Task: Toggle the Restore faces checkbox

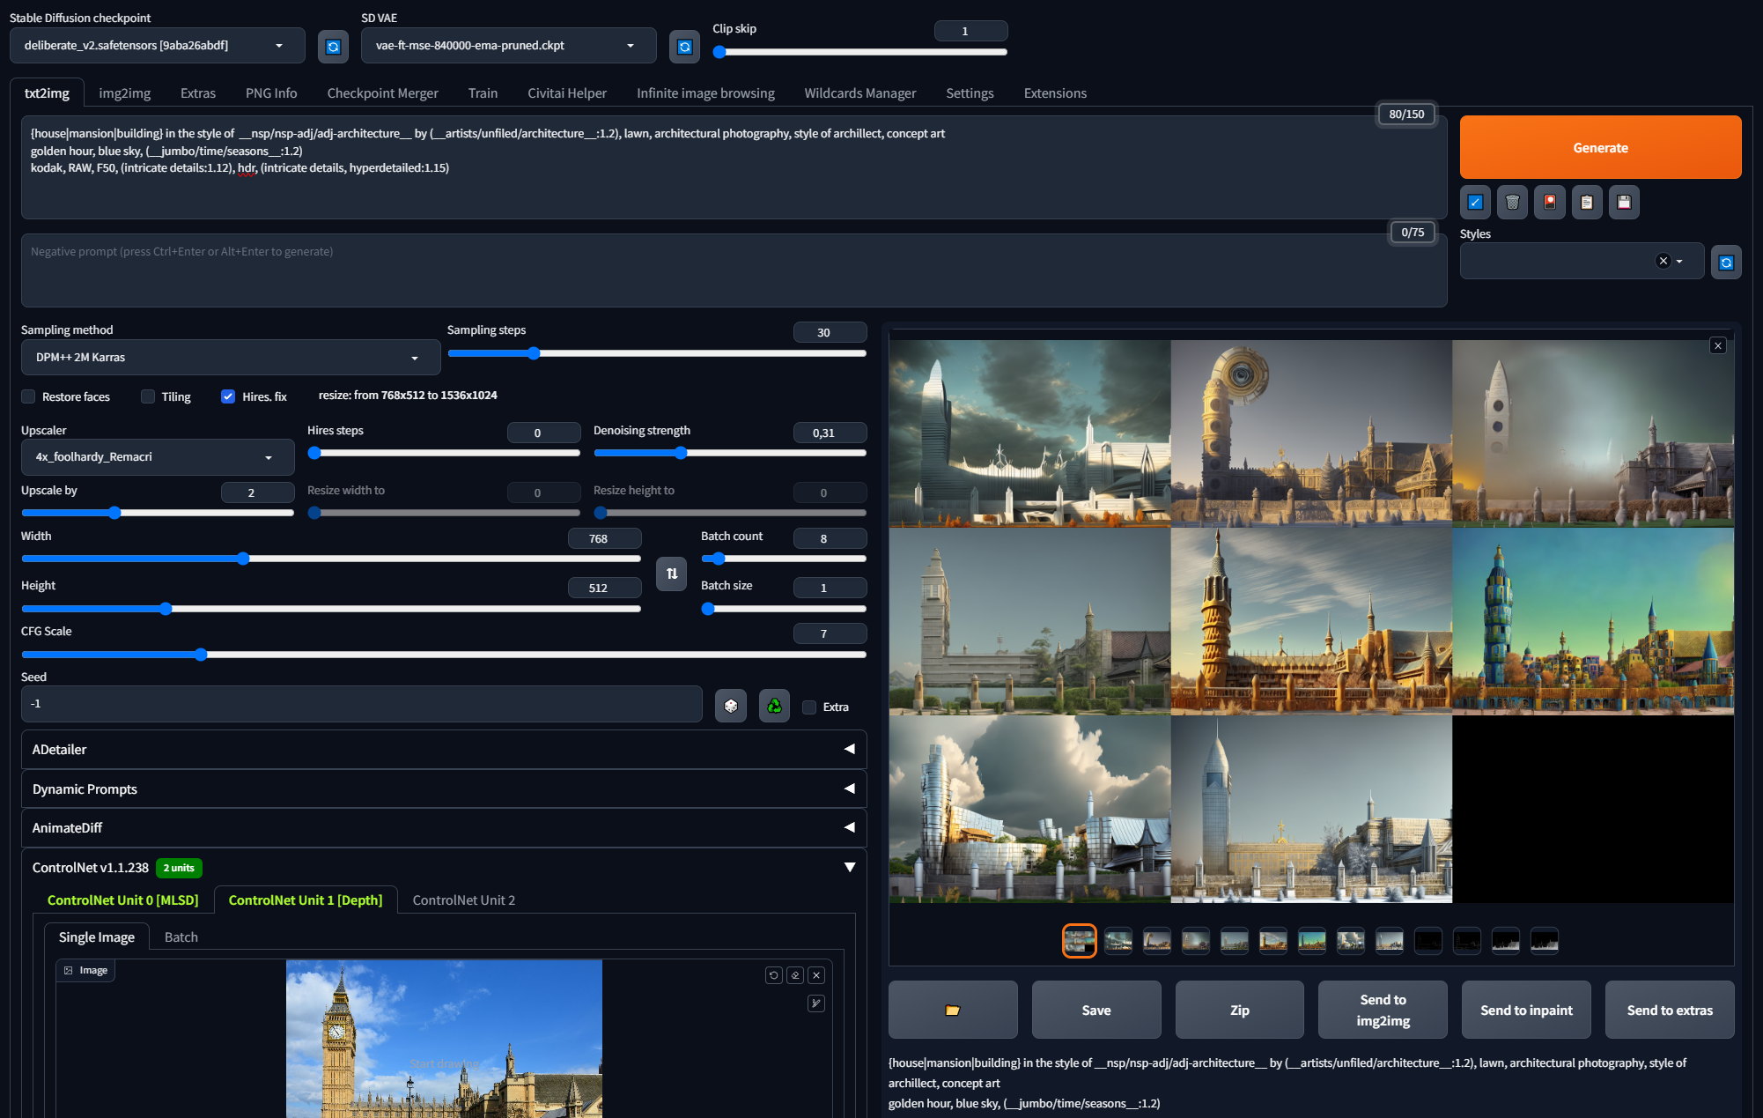Action: pos(28,396)
